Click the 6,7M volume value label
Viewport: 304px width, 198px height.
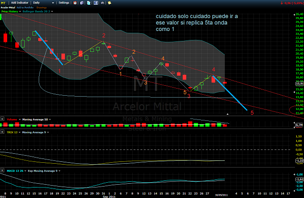coord(299,125)
